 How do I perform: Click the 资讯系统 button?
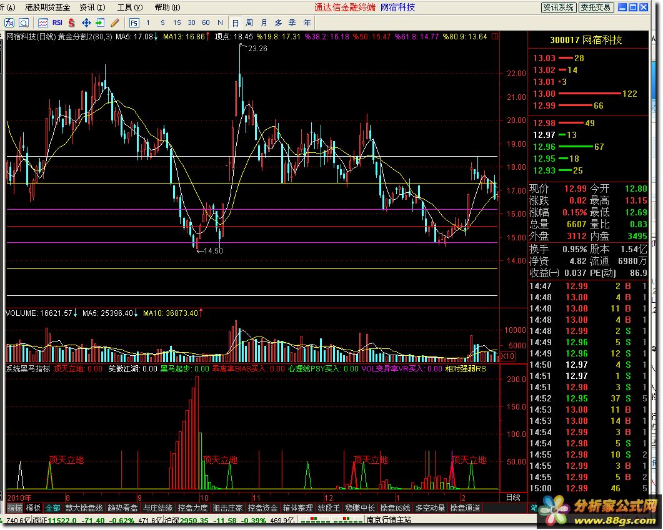558,7
